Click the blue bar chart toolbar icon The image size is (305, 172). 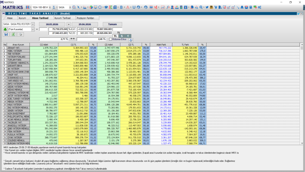(x=85, y=7)
